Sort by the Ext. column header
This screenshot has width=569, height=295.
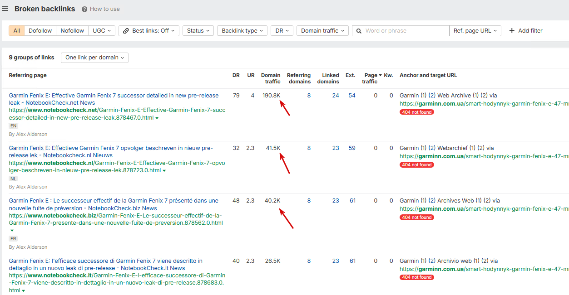tap(350, 75)
